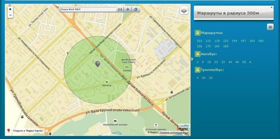Select the move/pan arrows tool
The height and width of the screenshot is (139, 280).
128,9
